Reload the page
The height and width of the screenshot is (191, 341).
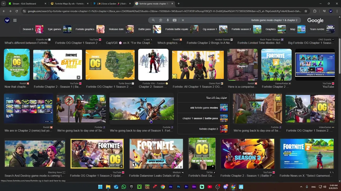point(17,11)
